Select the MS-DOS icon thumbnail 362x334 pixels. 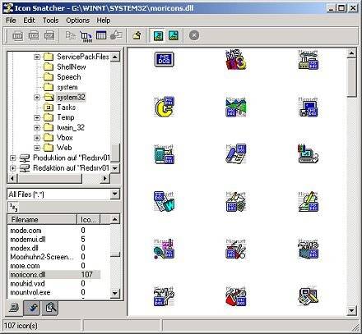(164, 59)
